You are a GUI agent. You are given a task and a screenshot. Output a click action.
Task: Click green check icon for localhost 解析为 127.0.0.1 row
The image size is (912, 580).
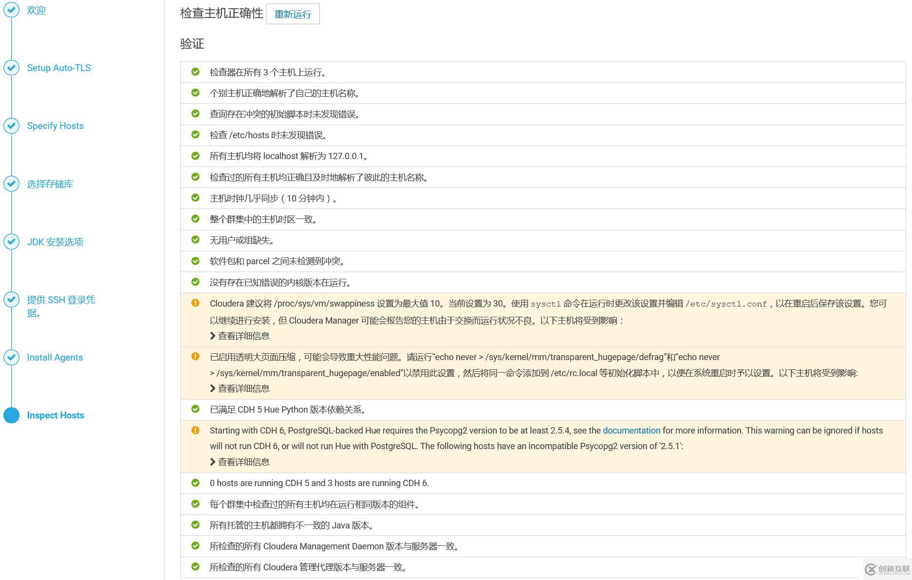(195, 156)
